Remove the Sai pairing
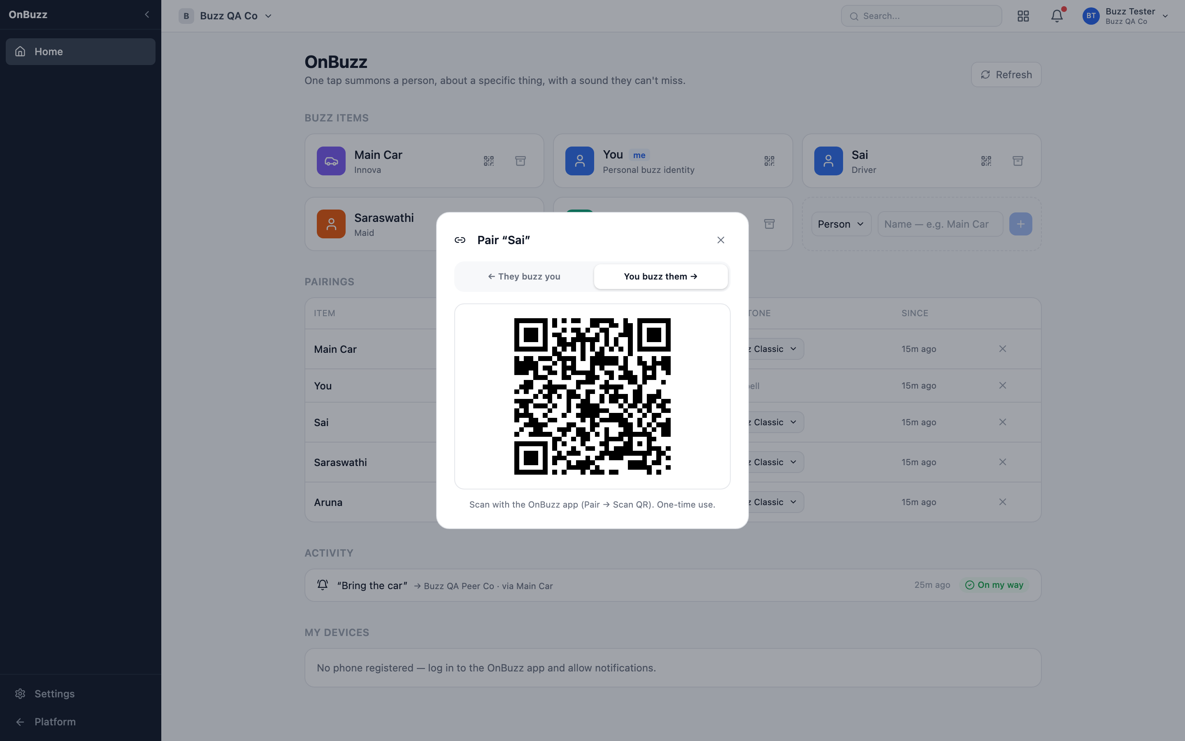Image resolution: width=1185 pixels, height=741 pixels. [x=1002, y=422]
